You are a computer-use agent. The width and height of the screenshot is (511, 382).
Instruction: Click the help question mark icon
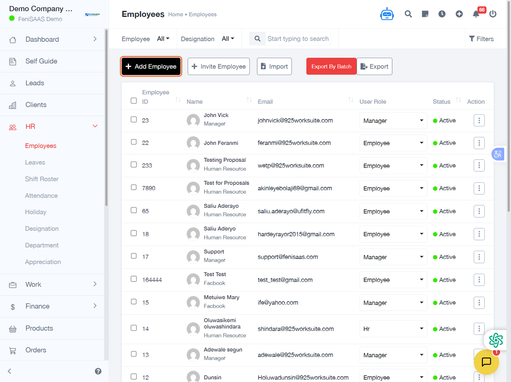(98, 371)
